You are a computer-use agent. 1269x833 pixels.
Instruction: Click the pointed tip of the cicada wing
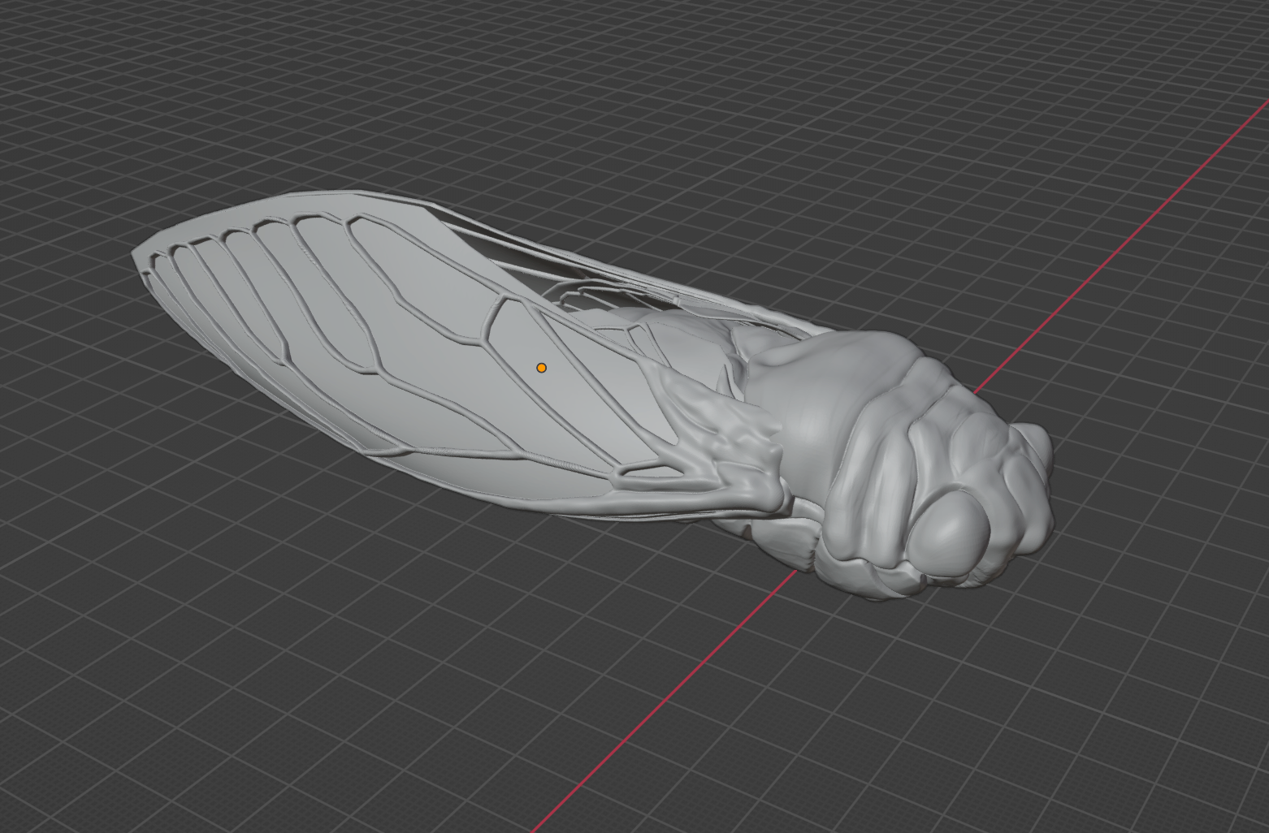click(135, 253)
